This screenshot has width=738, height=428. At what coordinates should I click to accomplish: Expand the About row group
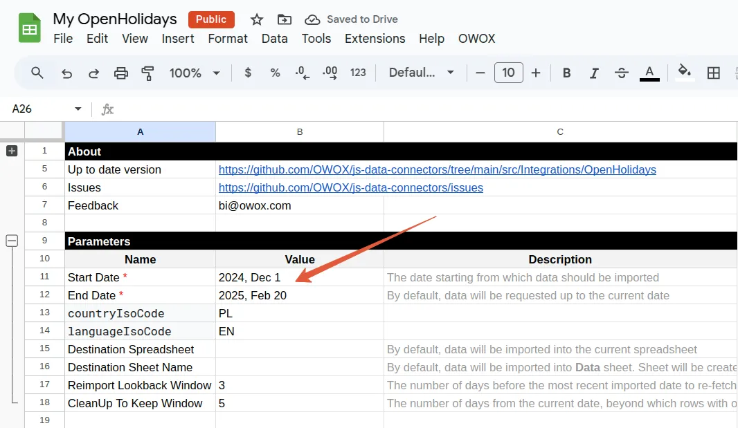pyautogui.click(x=12, y=151)
